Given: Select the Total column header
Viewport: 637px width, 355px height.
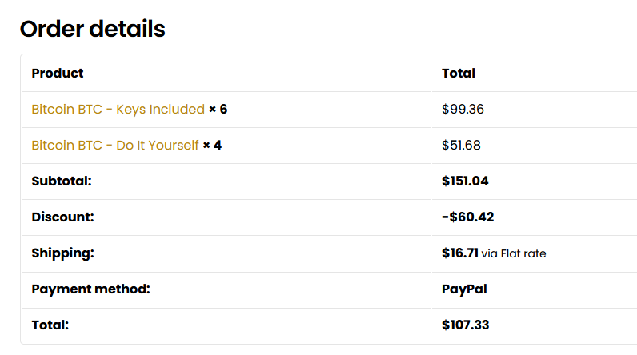Looking at the screenshot, I should (459, 73).
